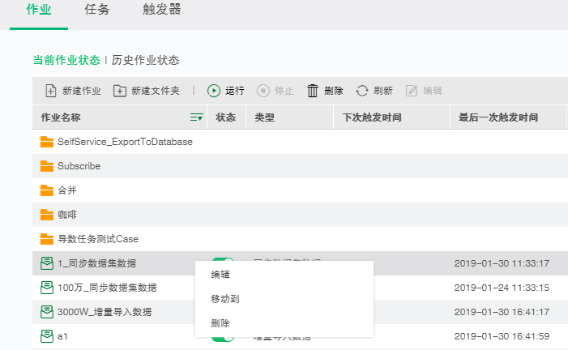Click the Edit (编辑) pencil icon in toolbar

point(412,91)
